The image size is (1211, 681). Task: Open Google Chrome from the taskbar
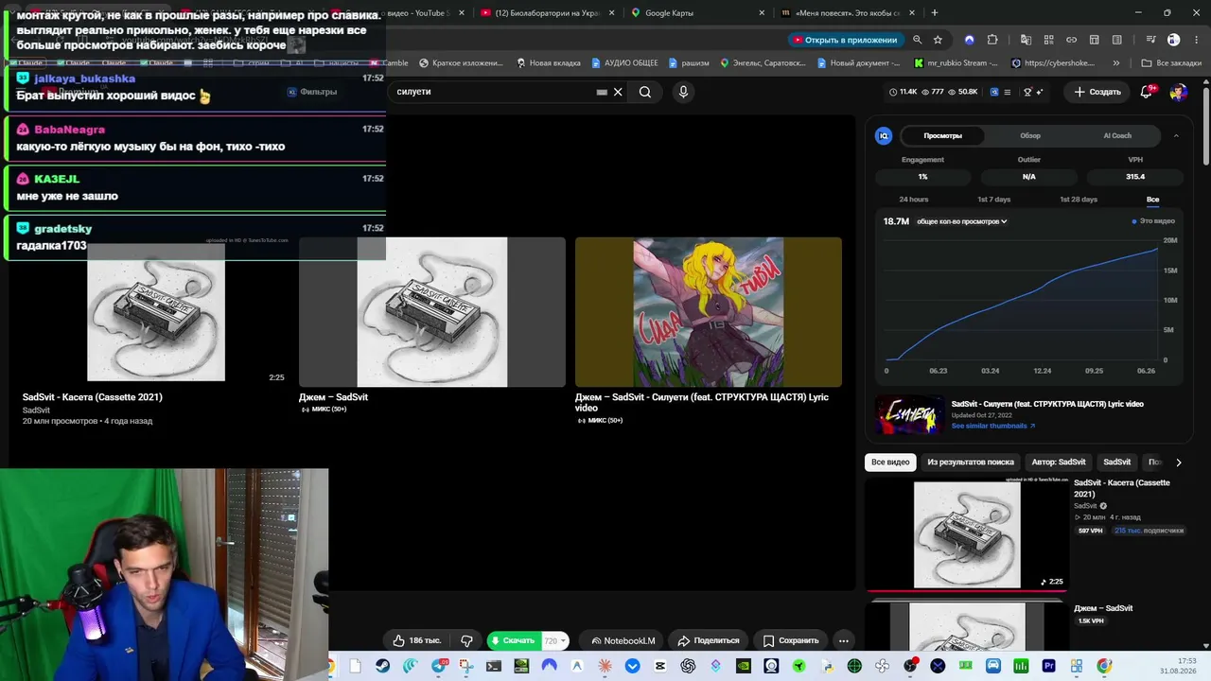point(1104,666)
